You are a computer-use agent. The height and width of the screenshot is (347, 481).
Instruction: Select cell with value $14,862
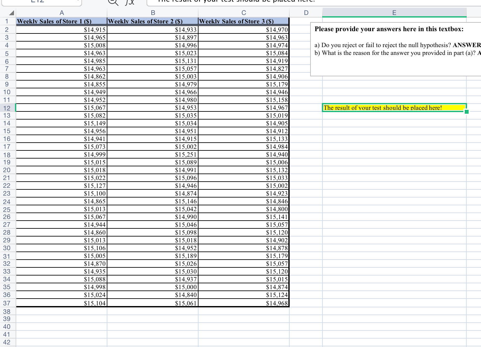pyautogui.click(x=62, y=76)
